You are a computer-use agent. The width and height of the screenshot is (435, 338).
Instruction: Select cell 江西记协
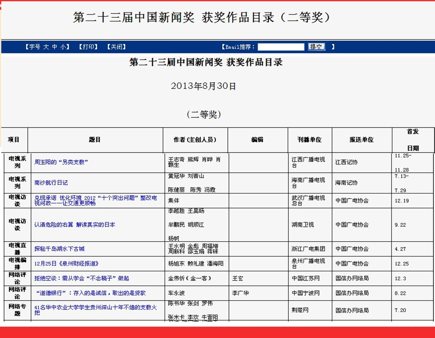click(x=362, y=162)
